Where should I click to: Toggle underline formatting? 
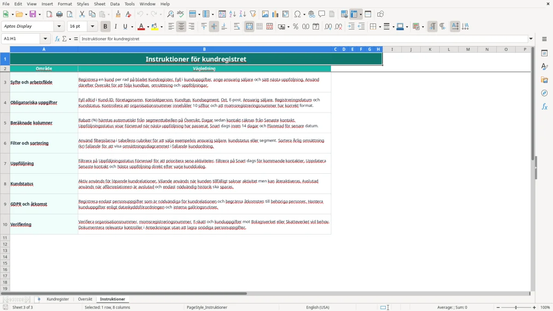click(x=125, y=27)
